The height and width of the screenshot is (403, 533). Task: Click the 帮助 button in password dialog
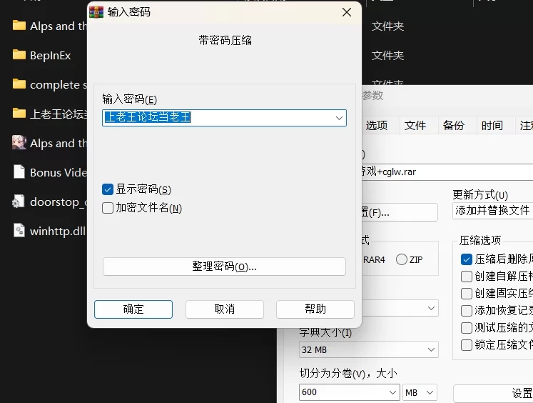(315, 309)
